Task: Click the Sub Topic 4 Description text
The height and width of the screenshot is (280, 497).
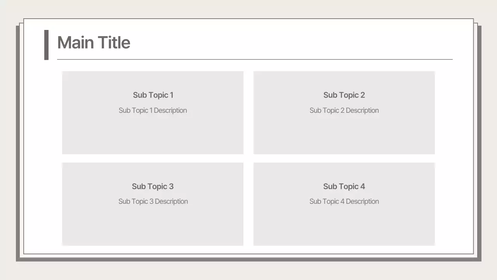Action: (344, 201)
